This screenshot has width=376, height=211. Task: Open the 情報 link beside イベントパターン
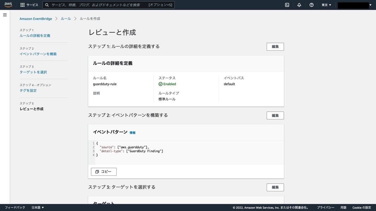[x=133, y=133]
